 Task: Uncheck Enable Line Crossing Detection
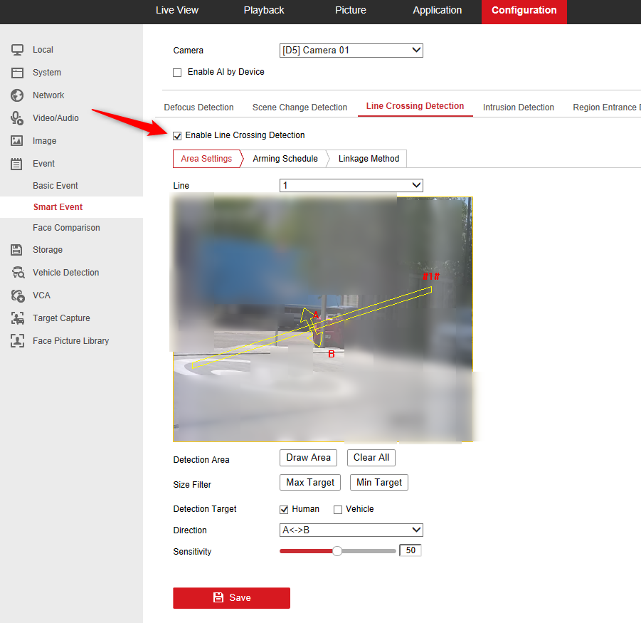177,136
